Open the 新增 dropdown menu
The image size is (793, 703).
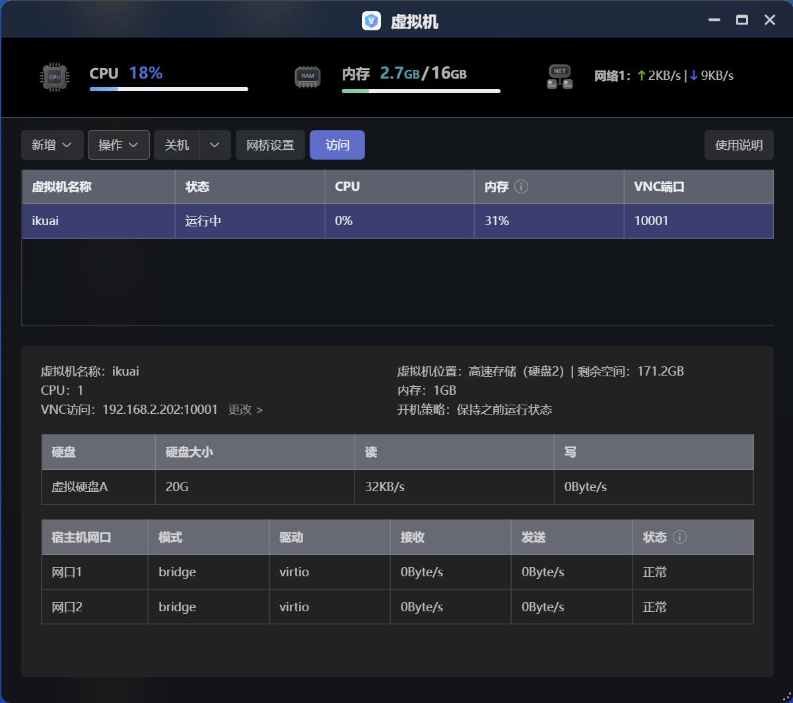pos(52,145)
